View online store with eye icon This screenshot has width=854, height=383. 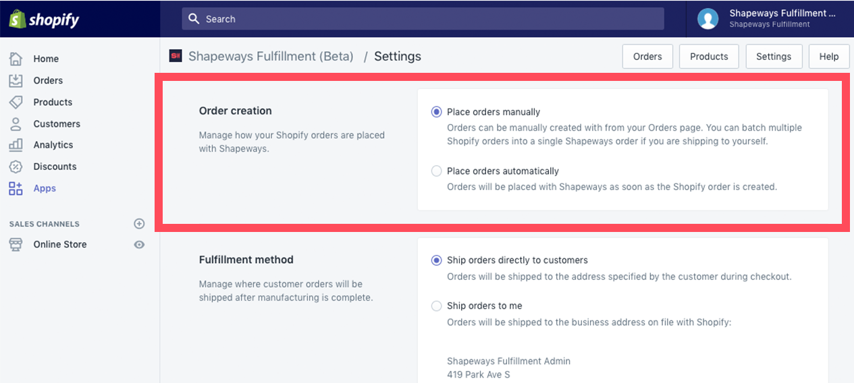coord(139,245)
